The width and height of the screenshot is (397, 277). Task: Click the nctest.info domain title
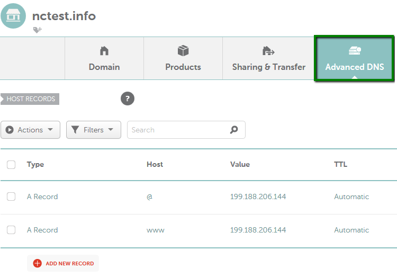64,16
